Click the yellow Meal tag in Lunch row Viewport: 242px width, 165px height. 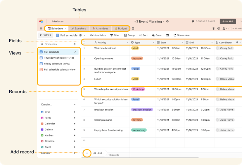coord(135,79)
